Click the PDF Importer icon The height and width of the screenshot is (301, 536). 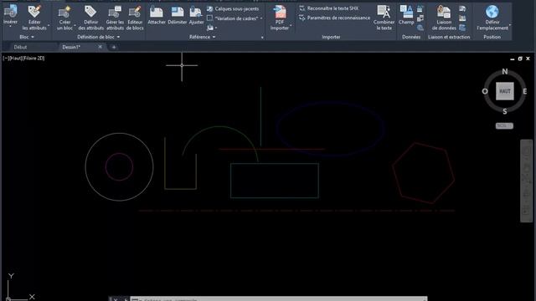click(x=280, y=12)
